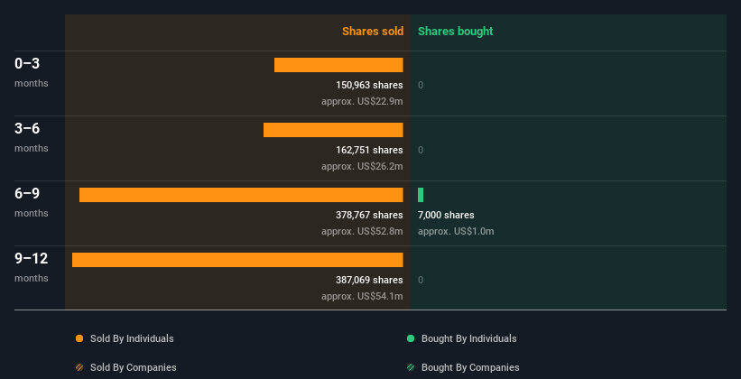
Task: Click the 6–9 row label
Action: 27,194
